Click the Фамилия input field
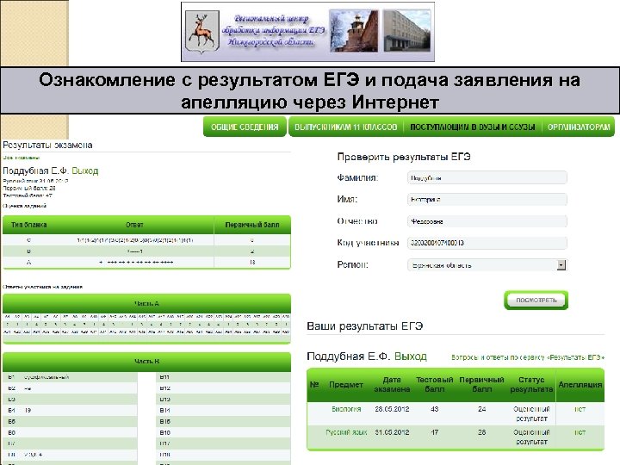The image size is (620, 465). tap(487, 178)
